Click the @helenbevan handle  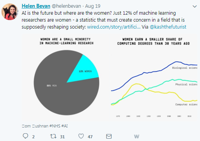(x=66, y=6)
